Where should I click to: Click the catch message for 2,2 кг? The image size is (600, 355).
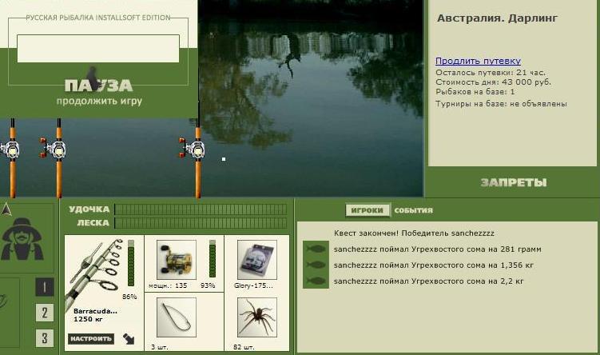[x=428, y=281]
